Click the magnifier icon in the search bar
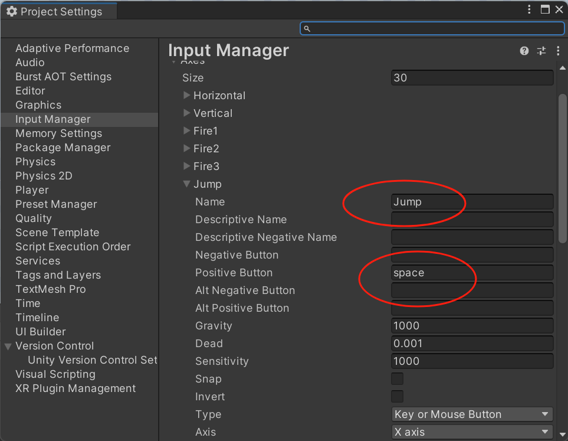The image size is (568, 441). 307,28
